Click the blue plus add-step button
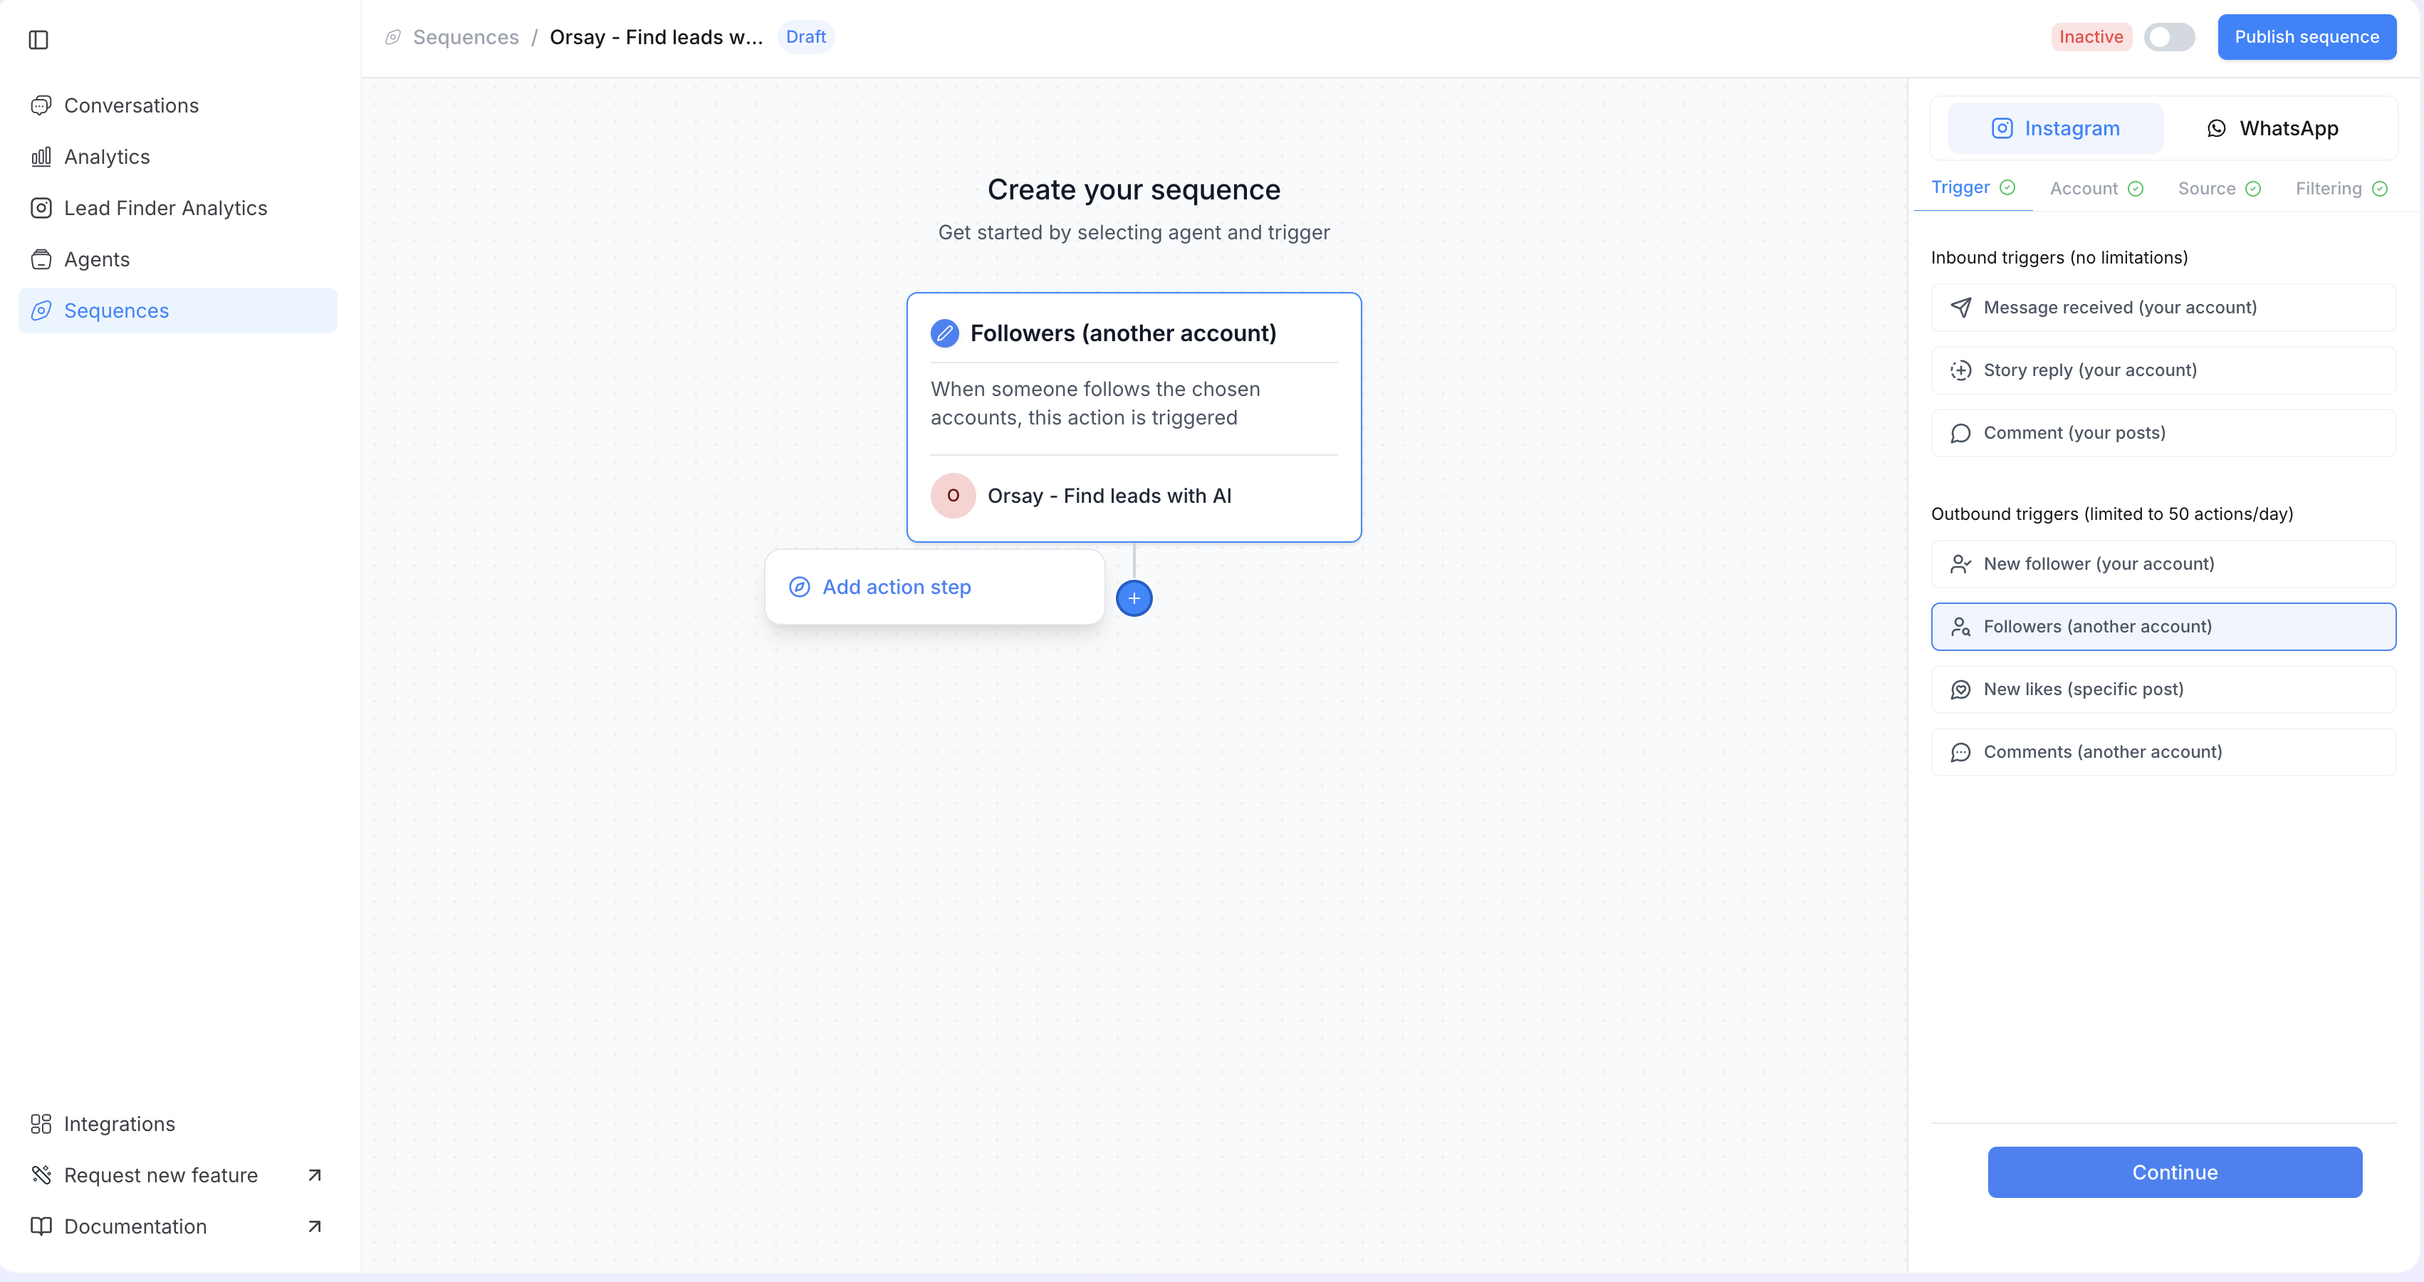Image resolution: width=2424 pixels, height=1282 pixels. [x=1134, y=599]
